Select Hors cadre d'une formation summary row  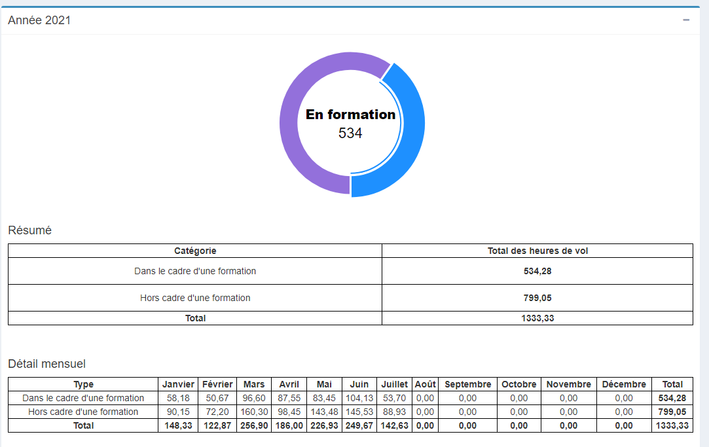[x=350, y=298]
